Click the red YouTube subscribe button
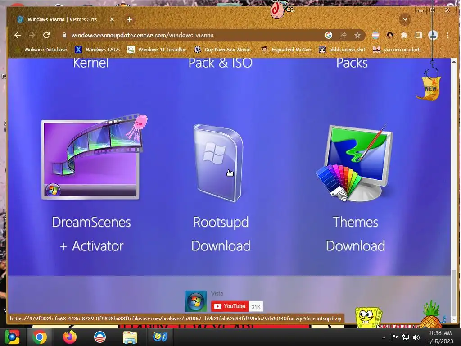461x346 pixels. (x=230, y=306)
